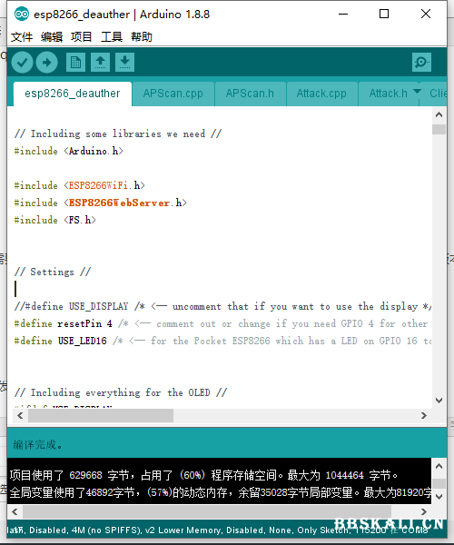Click the "// Including everything for the OLED //" comment
454x545 pixels.
(x=121, y=392)
